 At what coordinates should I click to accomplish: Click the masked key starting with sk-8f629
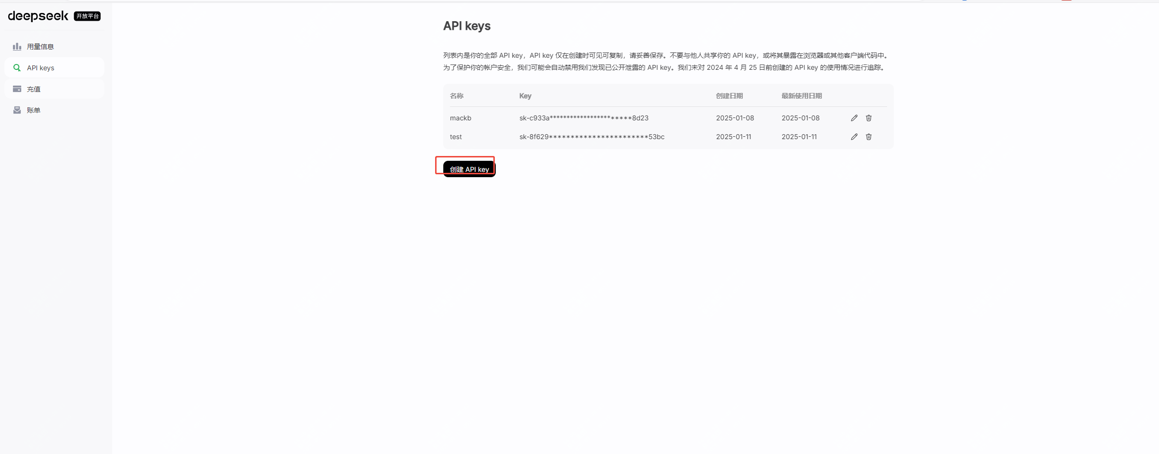click(x=592, y=137)
